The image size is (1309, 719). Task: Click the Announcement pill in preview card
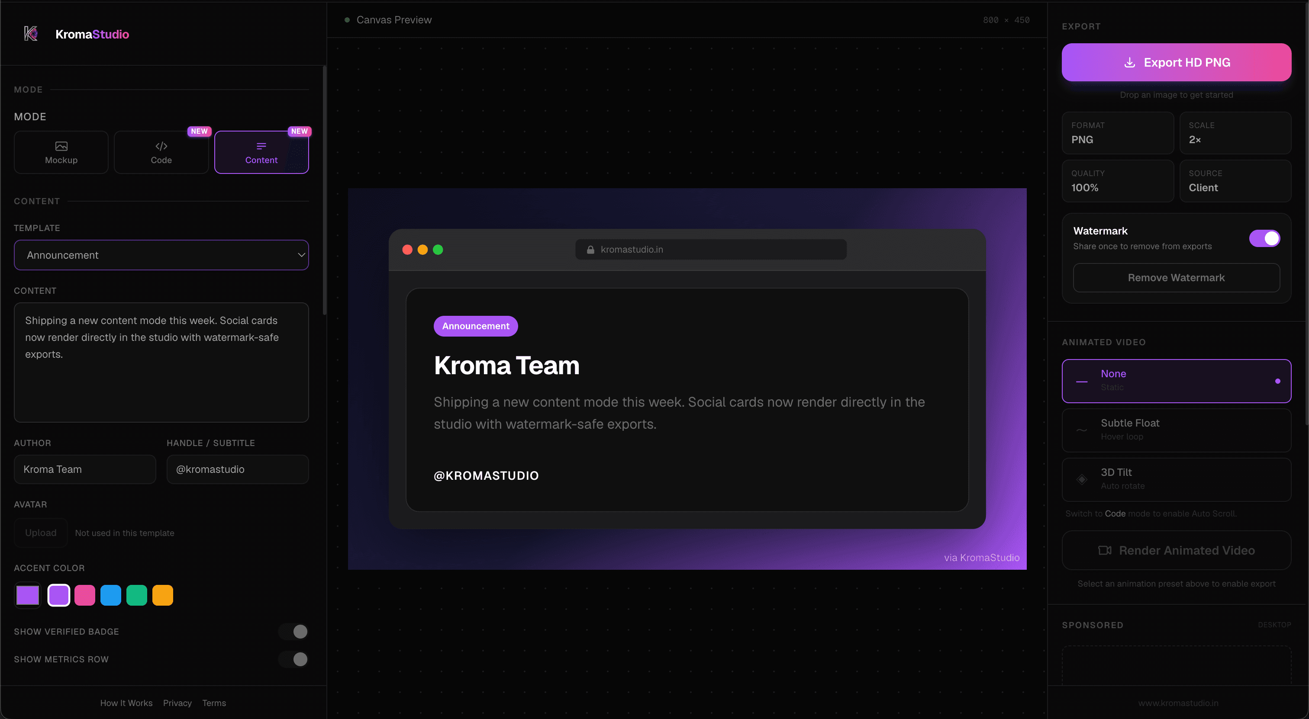[475, 326]
